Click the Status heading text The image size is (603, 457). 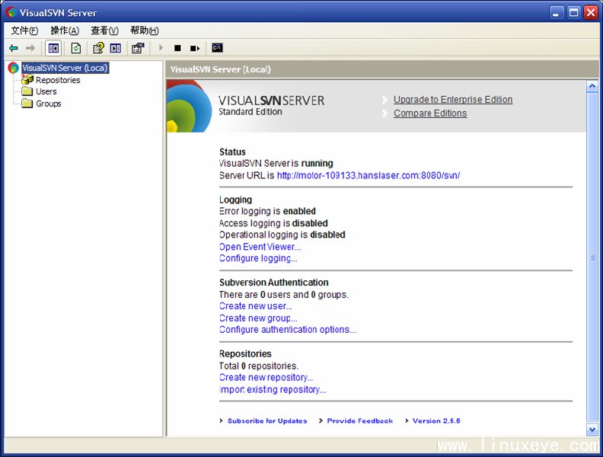tap(232, 152)
